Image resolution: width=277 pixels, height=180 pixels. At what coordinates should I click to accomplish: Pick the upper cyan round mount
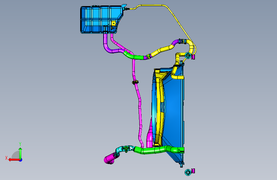click(x=188, y=56)
